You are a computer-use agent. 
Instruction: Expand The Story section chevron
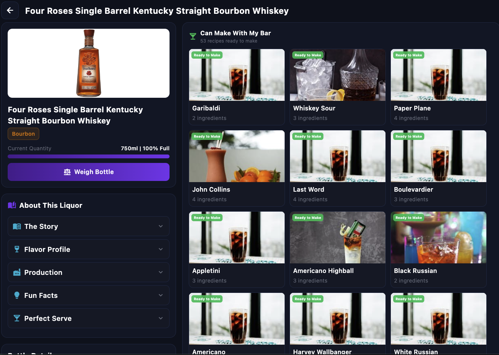161,226
